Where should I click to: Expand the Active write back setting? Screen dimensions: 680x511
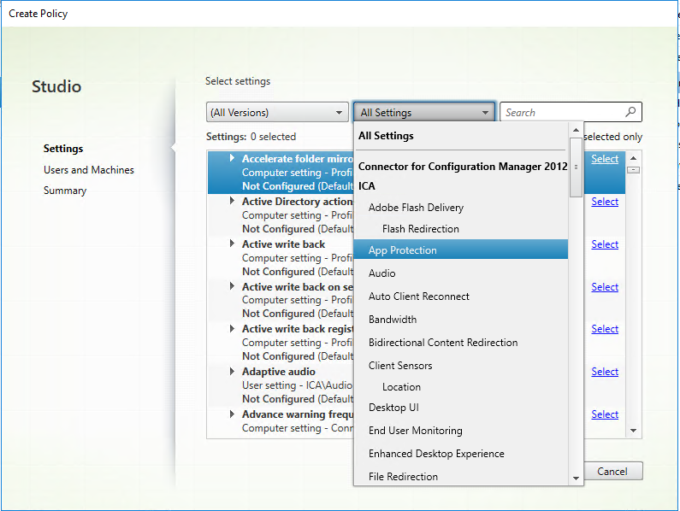click(x=233, y=244)
